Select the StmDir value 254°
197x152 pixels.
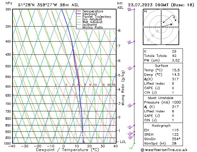tap(176, 139)
